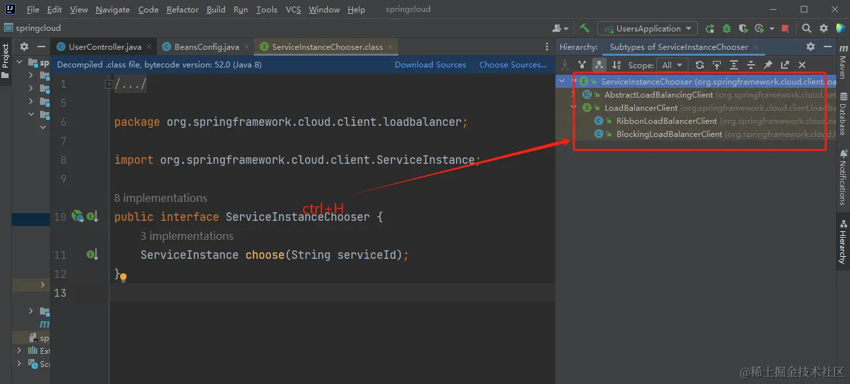Open UsersApplication run configuration dropdown
Viewport: 850px width, 384px height.
(647, 28)
